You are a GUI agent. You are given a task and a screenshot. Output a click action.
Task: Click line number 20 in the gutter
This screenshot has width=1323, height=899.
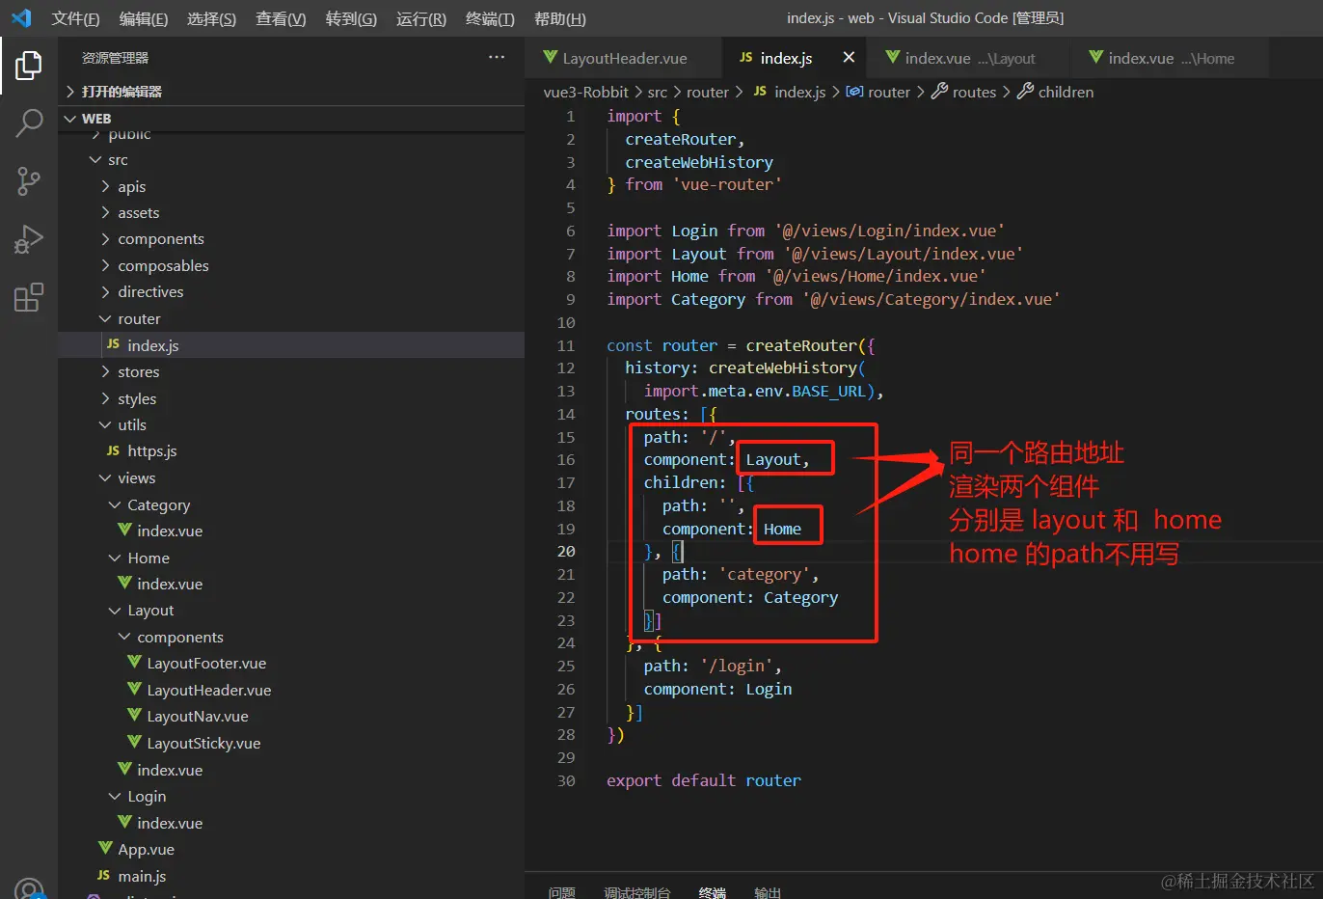566,552
